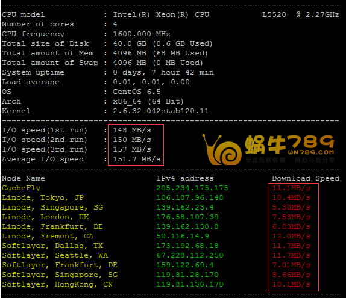Viewport: 346px width, 298px height.
Task: Click the 148 MB/s first run value
Action: [x=132, y=130]
